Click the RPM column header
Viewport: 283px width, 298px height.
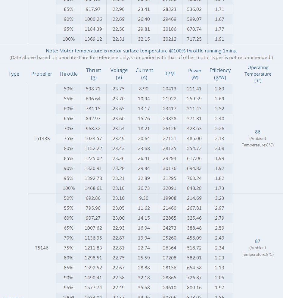pos(169,74)
